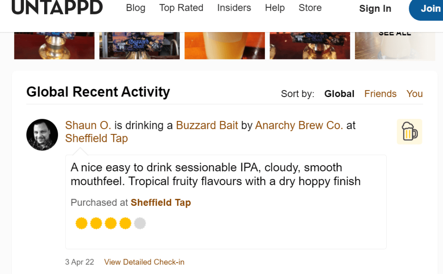Click the Sign In link
The image size is (443, 274).
pyautogui.click(x=375, y=9)
